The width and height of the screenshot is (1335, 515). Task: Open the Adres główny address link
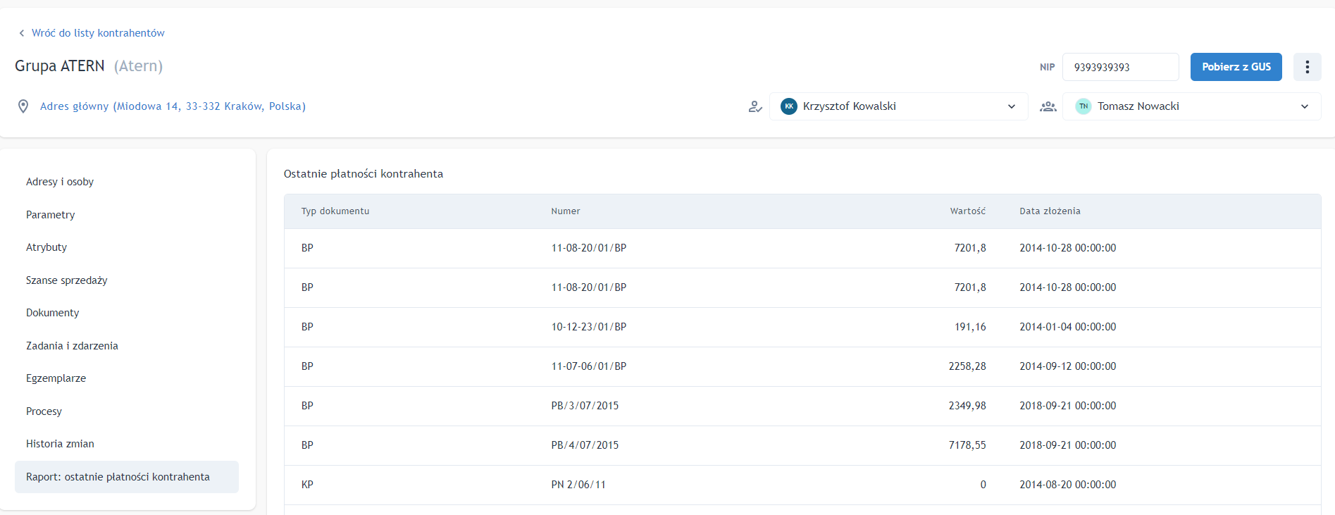click(173, 106)
